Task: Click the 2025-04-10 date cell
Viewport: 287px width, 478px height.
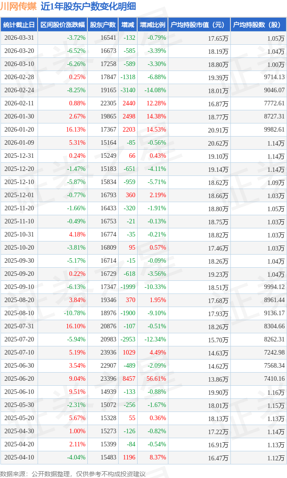Action: 19,458
